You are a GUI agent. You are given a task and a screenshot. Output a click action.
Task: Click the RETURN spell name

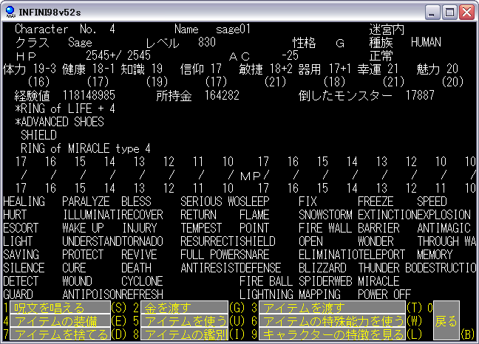(198, 215)
